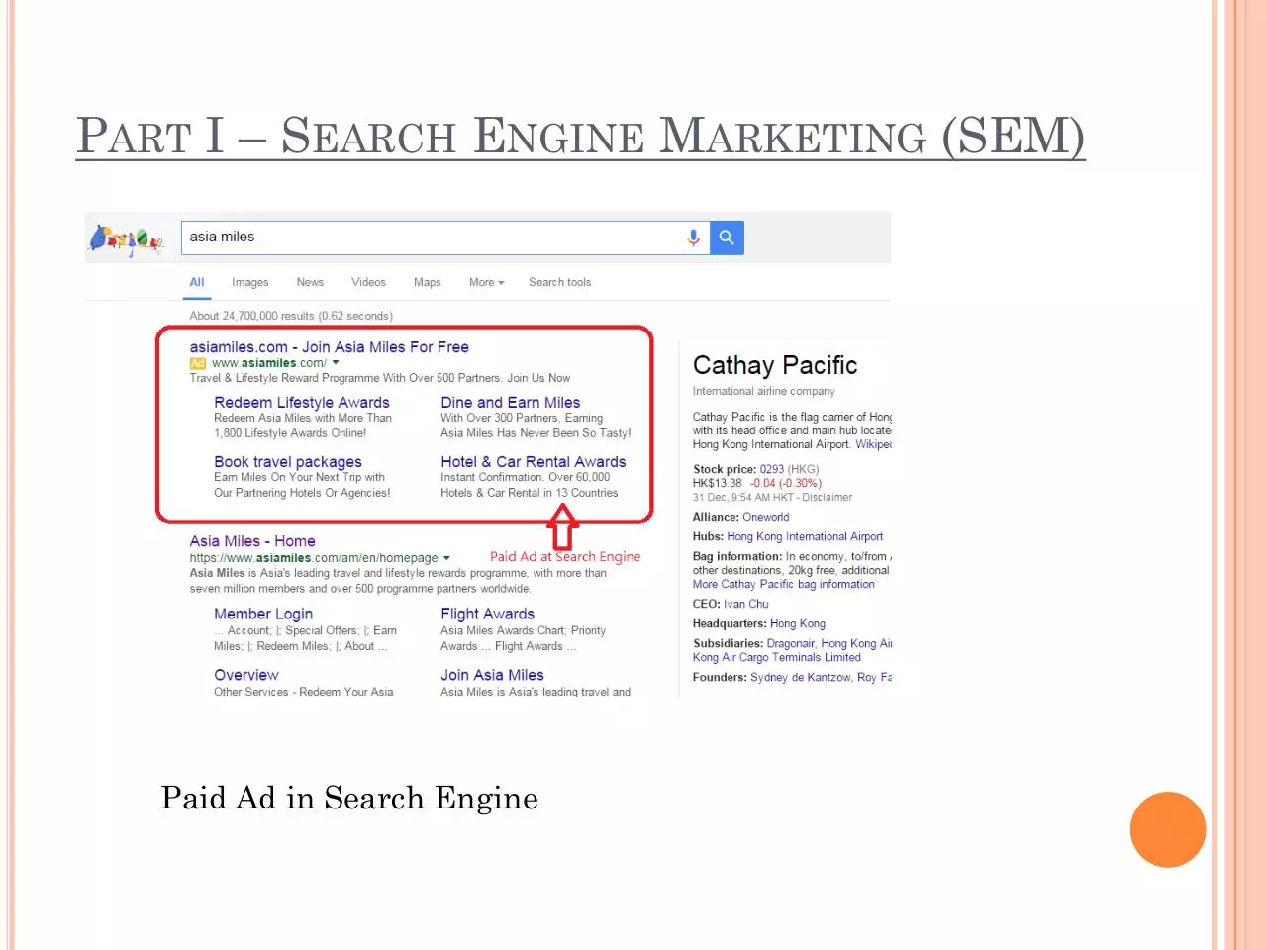Image resolution: width=1267 pixels, height=950 pixels.
Task: Open the Ivan Chu CEO link
Action: [x=746, y=604]
